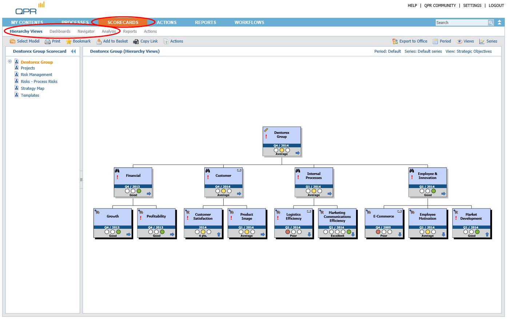Open the QPR COMMUNITY link

tap(440, 5)
